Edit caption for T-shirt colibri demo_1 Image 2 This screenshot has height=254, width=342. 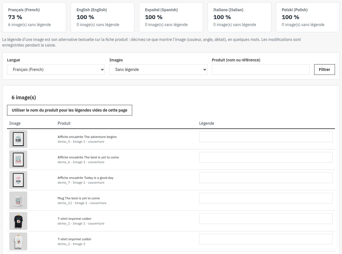point(266,239)
